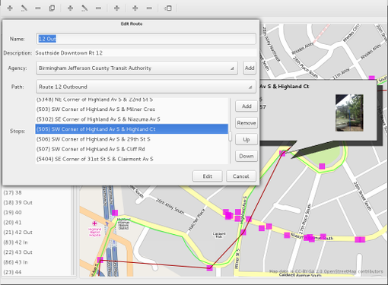Select stop (503) SW Corner Highland Av S & Milner Cres
Screen dimensions: 388x285
click(132, 109)
